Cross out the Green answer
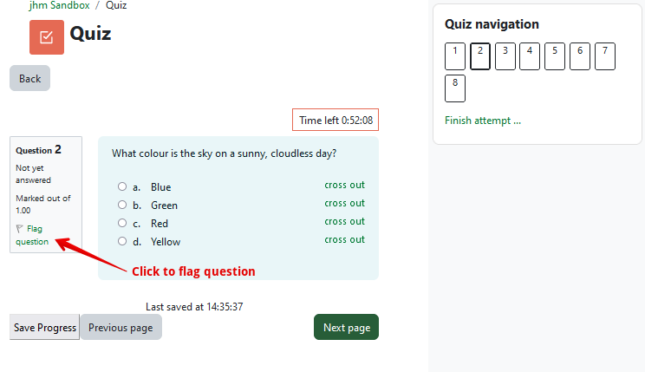 (x=344, y=203)
